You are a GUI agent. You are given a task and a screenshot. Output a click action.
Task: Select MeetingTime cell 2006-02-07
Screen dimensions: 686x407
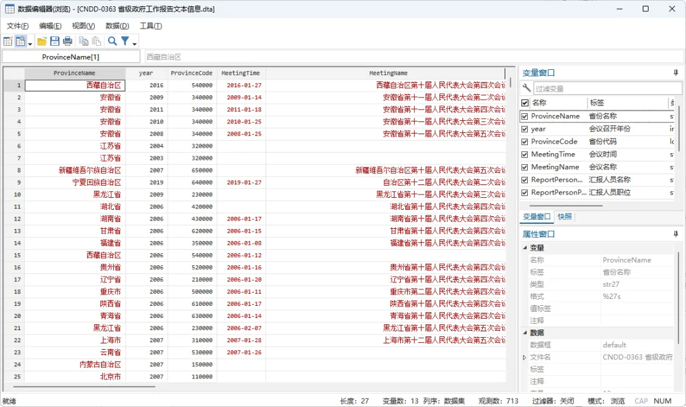click(x=241, y=328)
